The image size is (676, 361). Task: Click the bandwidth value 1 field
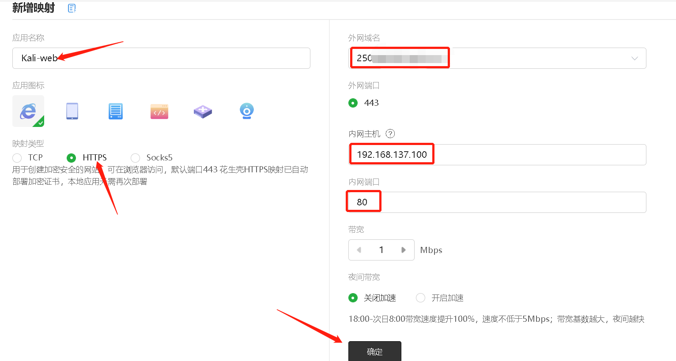[x=381, y=250]
